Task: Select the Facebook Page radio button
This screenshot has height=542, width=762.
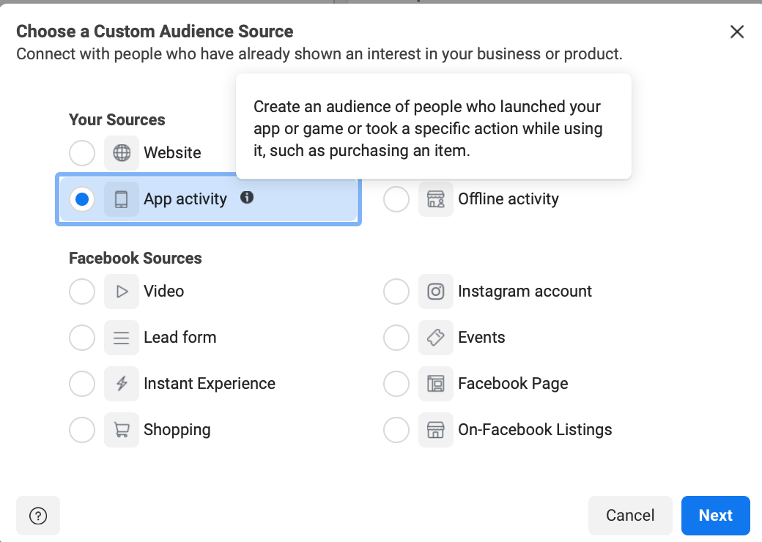Action: (x=396, y=384)
